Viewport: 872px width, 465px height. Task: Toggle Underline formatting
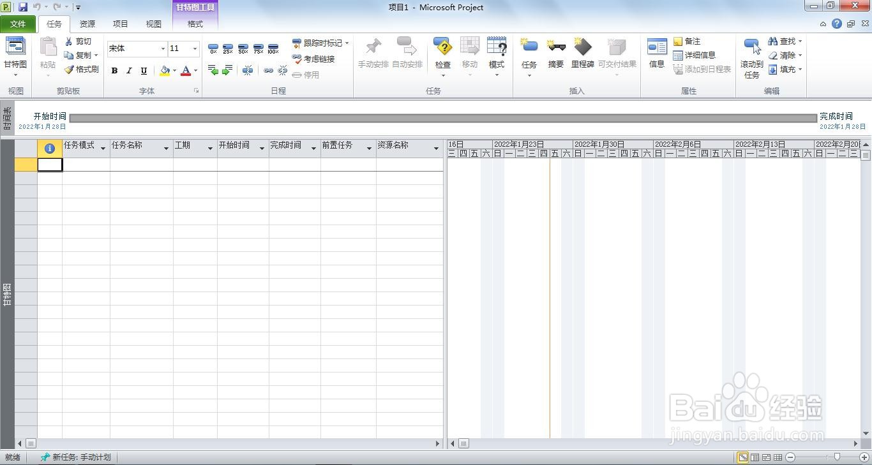tap(144, 71)
